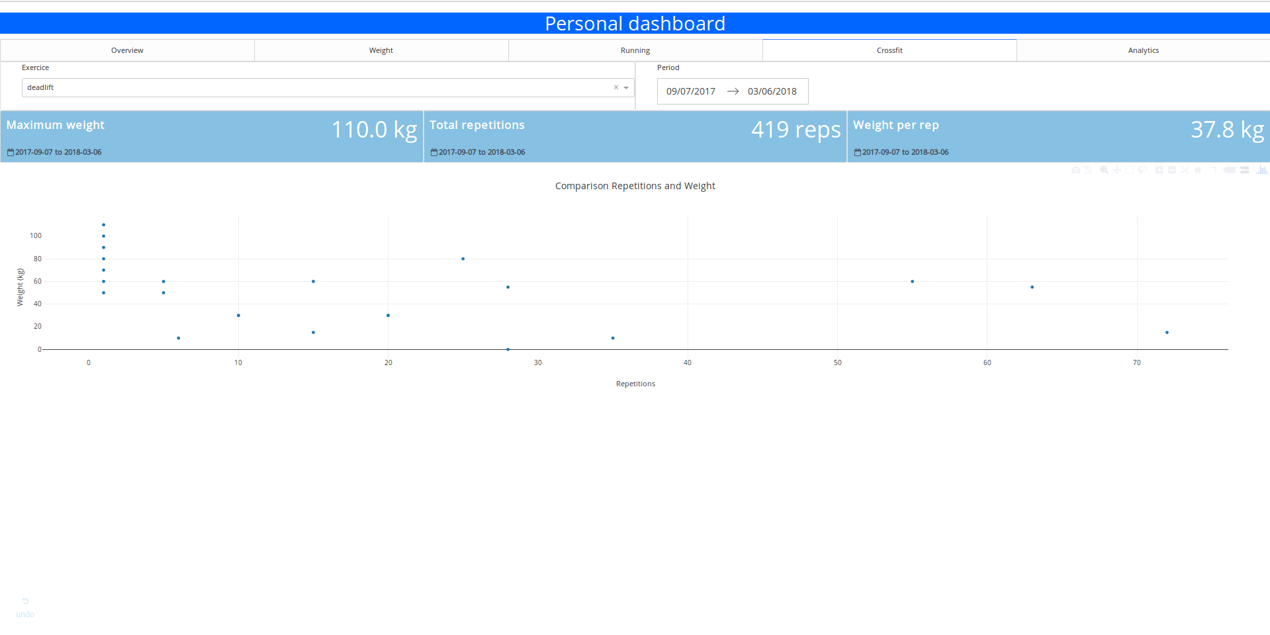Switch to the Running tab
Image resolution: width=1270 pixels, height=635 pixels.
(x=635, y=50)
